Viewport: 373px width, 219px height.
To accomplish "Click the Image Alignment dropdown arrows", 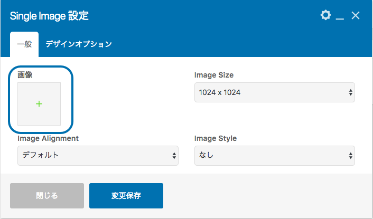I will pos(174,155).
